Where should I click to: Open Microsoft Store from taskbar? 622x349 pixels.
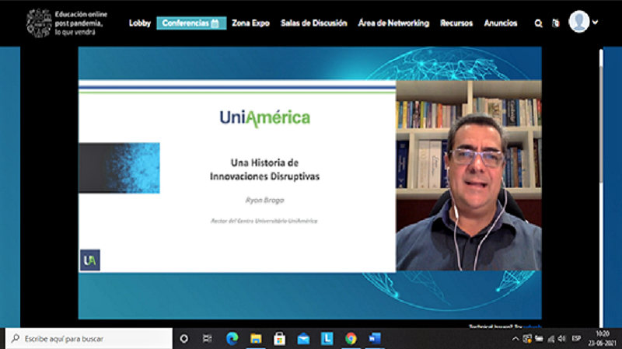[x=279, y=339]
